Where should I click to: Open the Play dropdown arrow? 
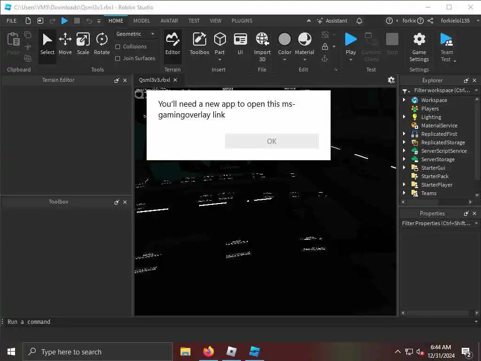pos(350,60)
